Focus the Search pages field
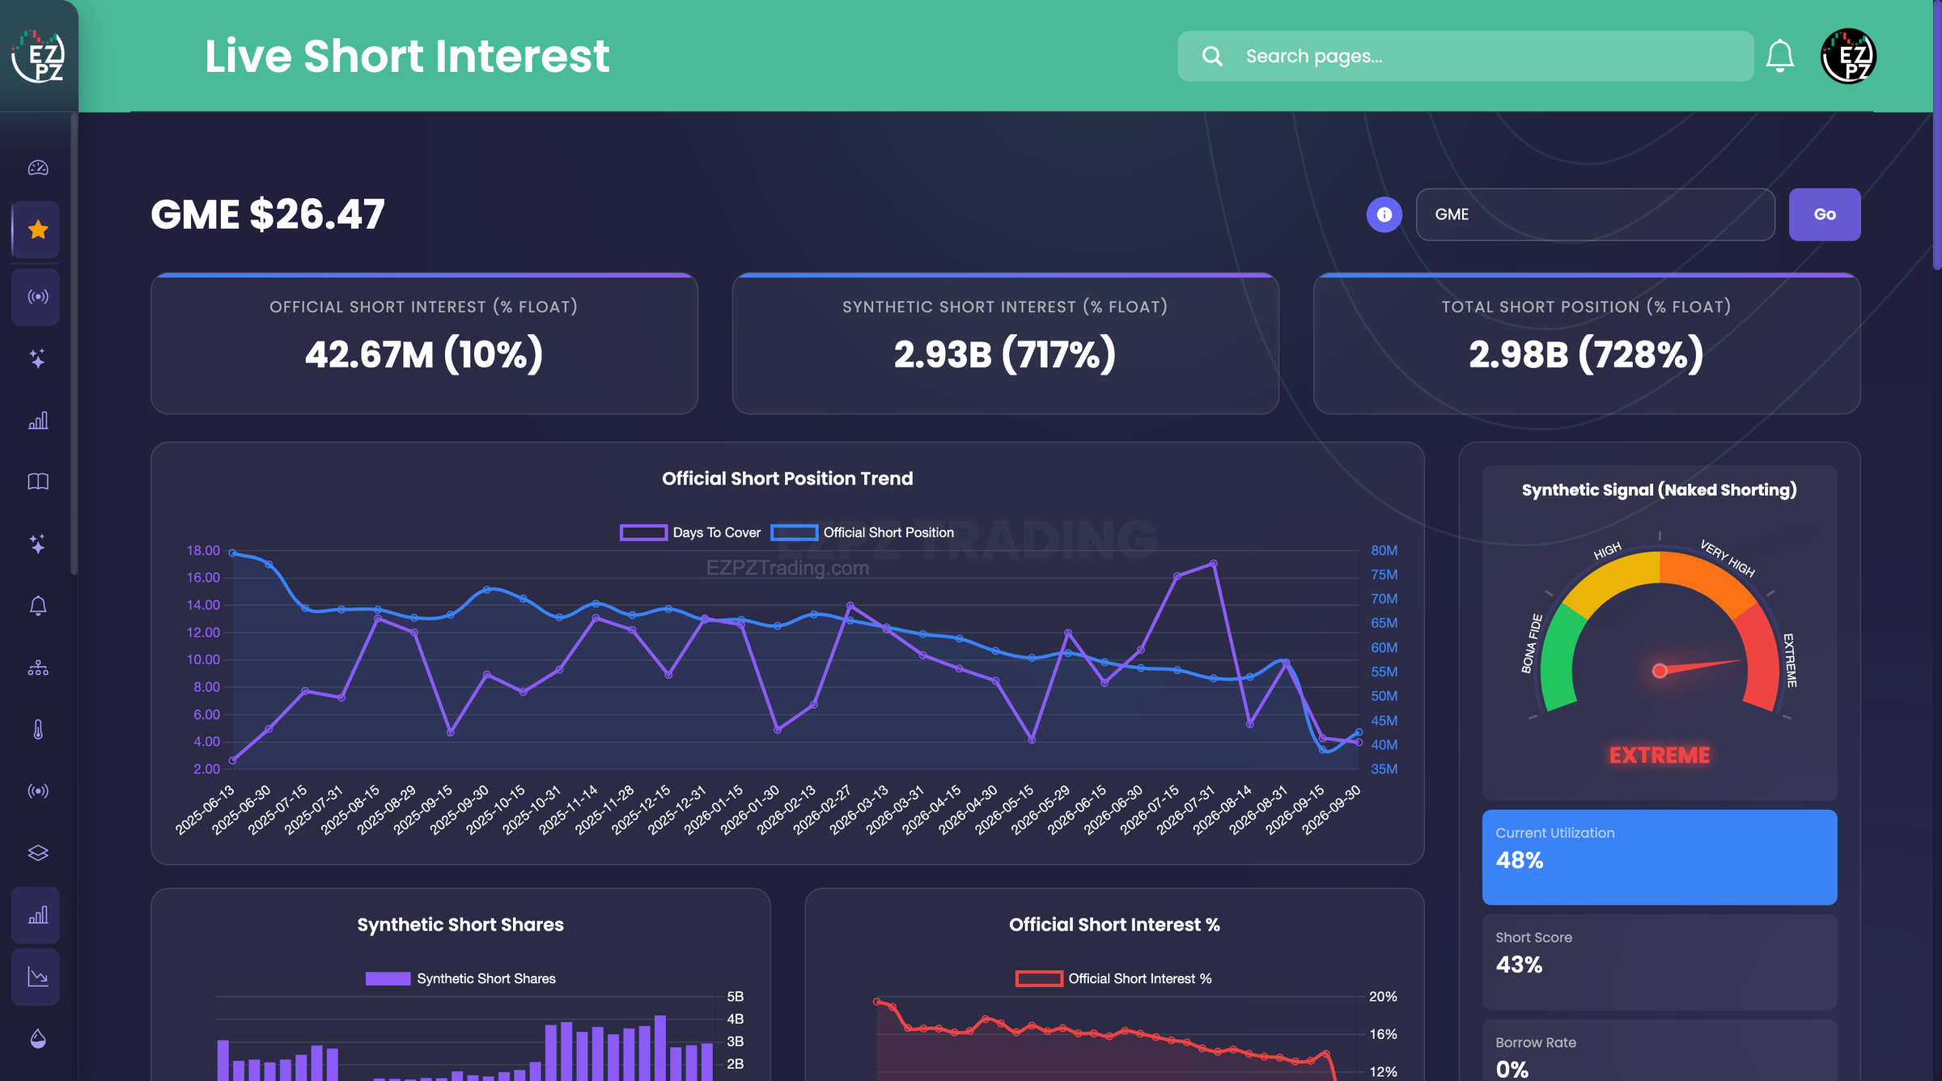The width and height of the screenshot is (1942, 1081). click(x=1465, y=56)
